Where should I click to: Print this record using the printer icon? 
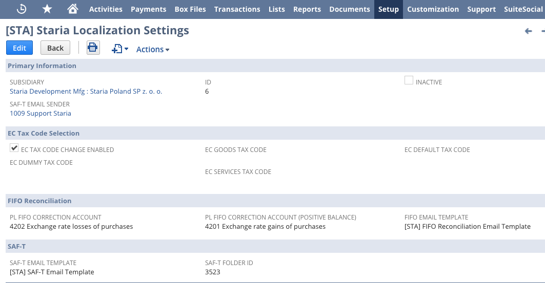pyautogui.click(x=93, y=48)
